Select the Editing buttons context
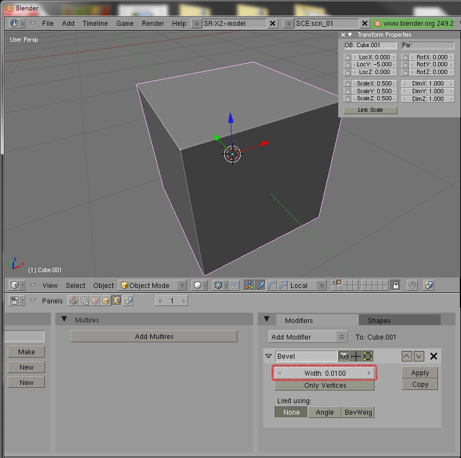Image resolution: width=461 pixels, height=458 pixels. tap(117, 301)
